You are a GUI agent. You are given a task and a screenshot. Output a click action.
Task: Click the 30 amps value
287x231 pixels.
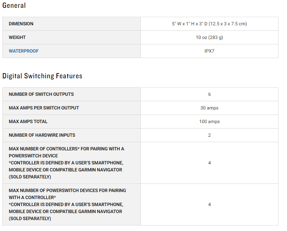209,108
